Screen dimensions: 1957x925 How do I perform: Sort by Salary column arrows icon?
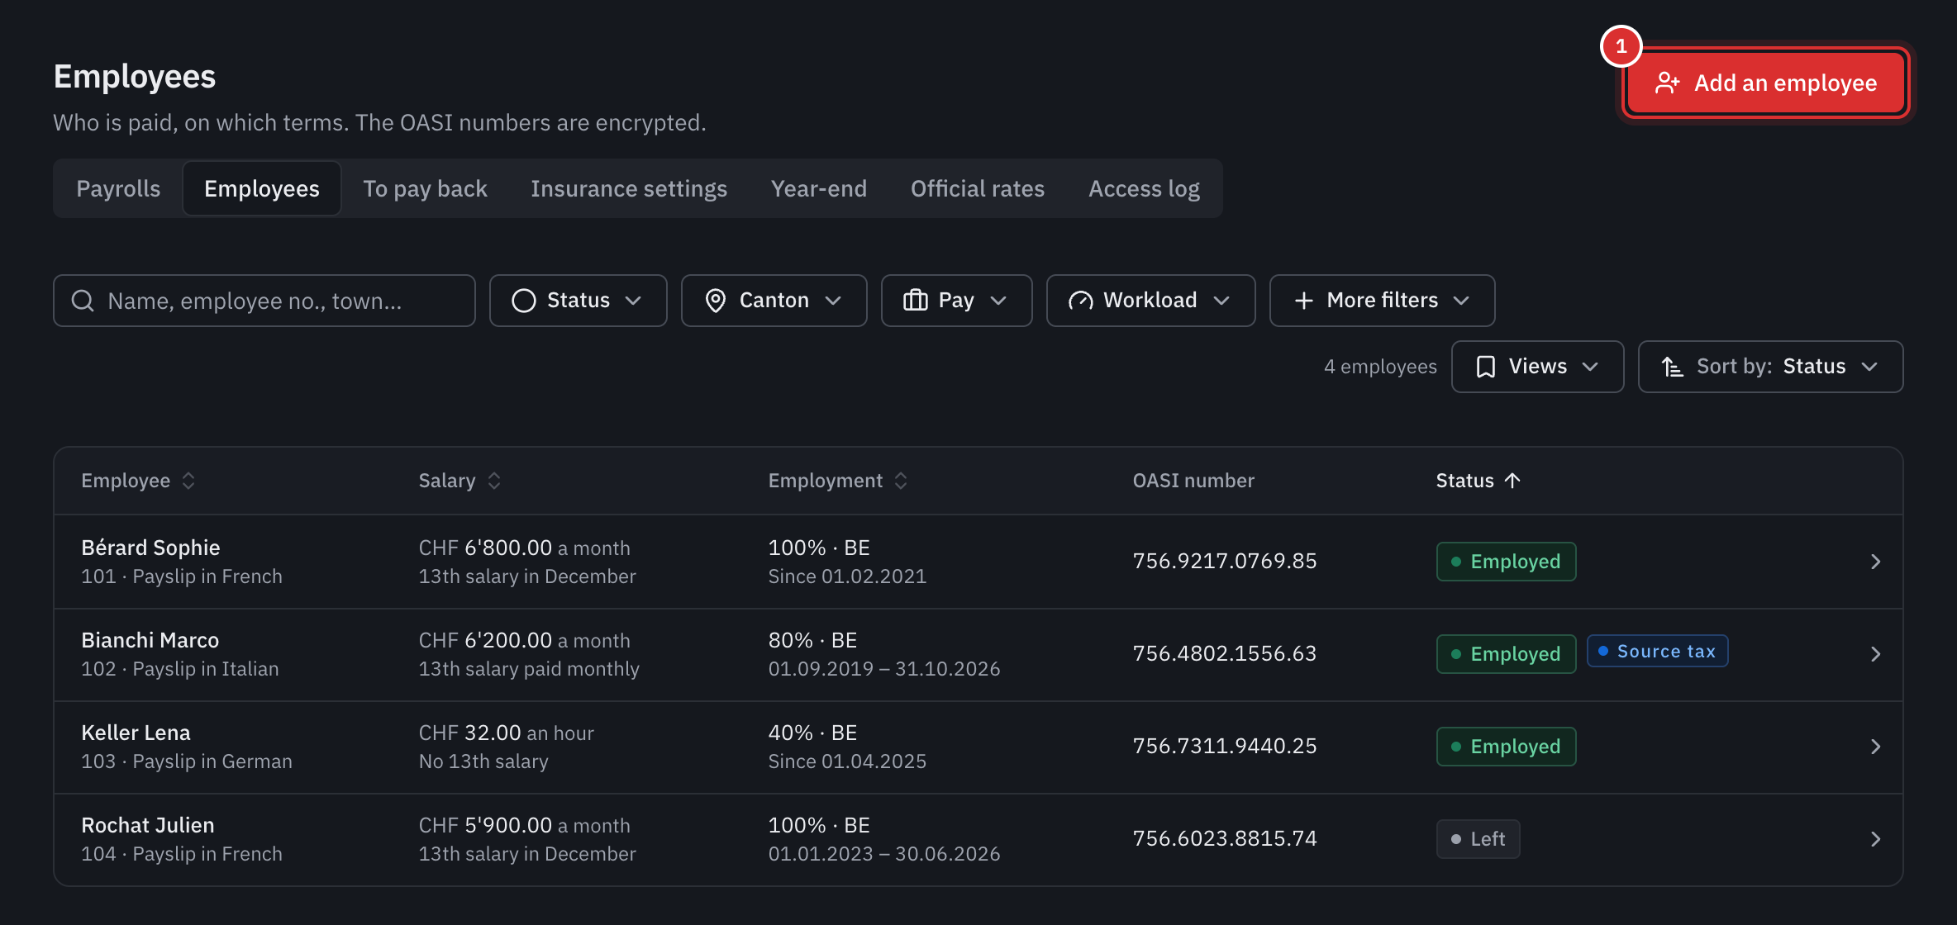(494, 481)
